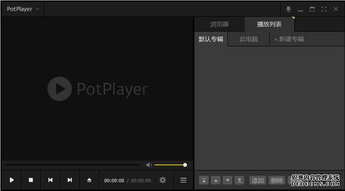Move playlist item to bottom

click(240, 181)
